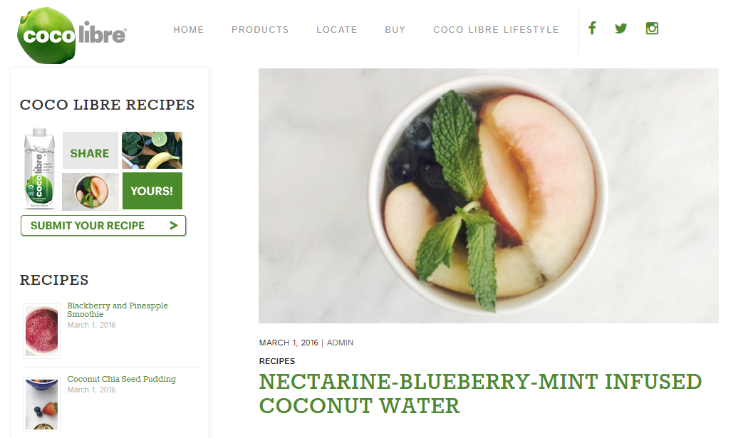Open Coconut Chia Seed Pudding link
753x438 pixels.
click(122, 379)
